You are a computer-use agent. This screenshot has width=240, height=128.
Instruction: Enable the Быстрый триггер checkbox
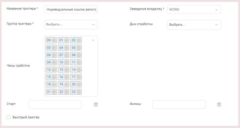pyautogui.click(x=8, y=117)
